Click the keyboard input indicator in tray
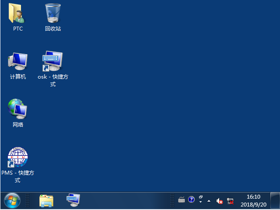280x210 pixels. [182, 200]
